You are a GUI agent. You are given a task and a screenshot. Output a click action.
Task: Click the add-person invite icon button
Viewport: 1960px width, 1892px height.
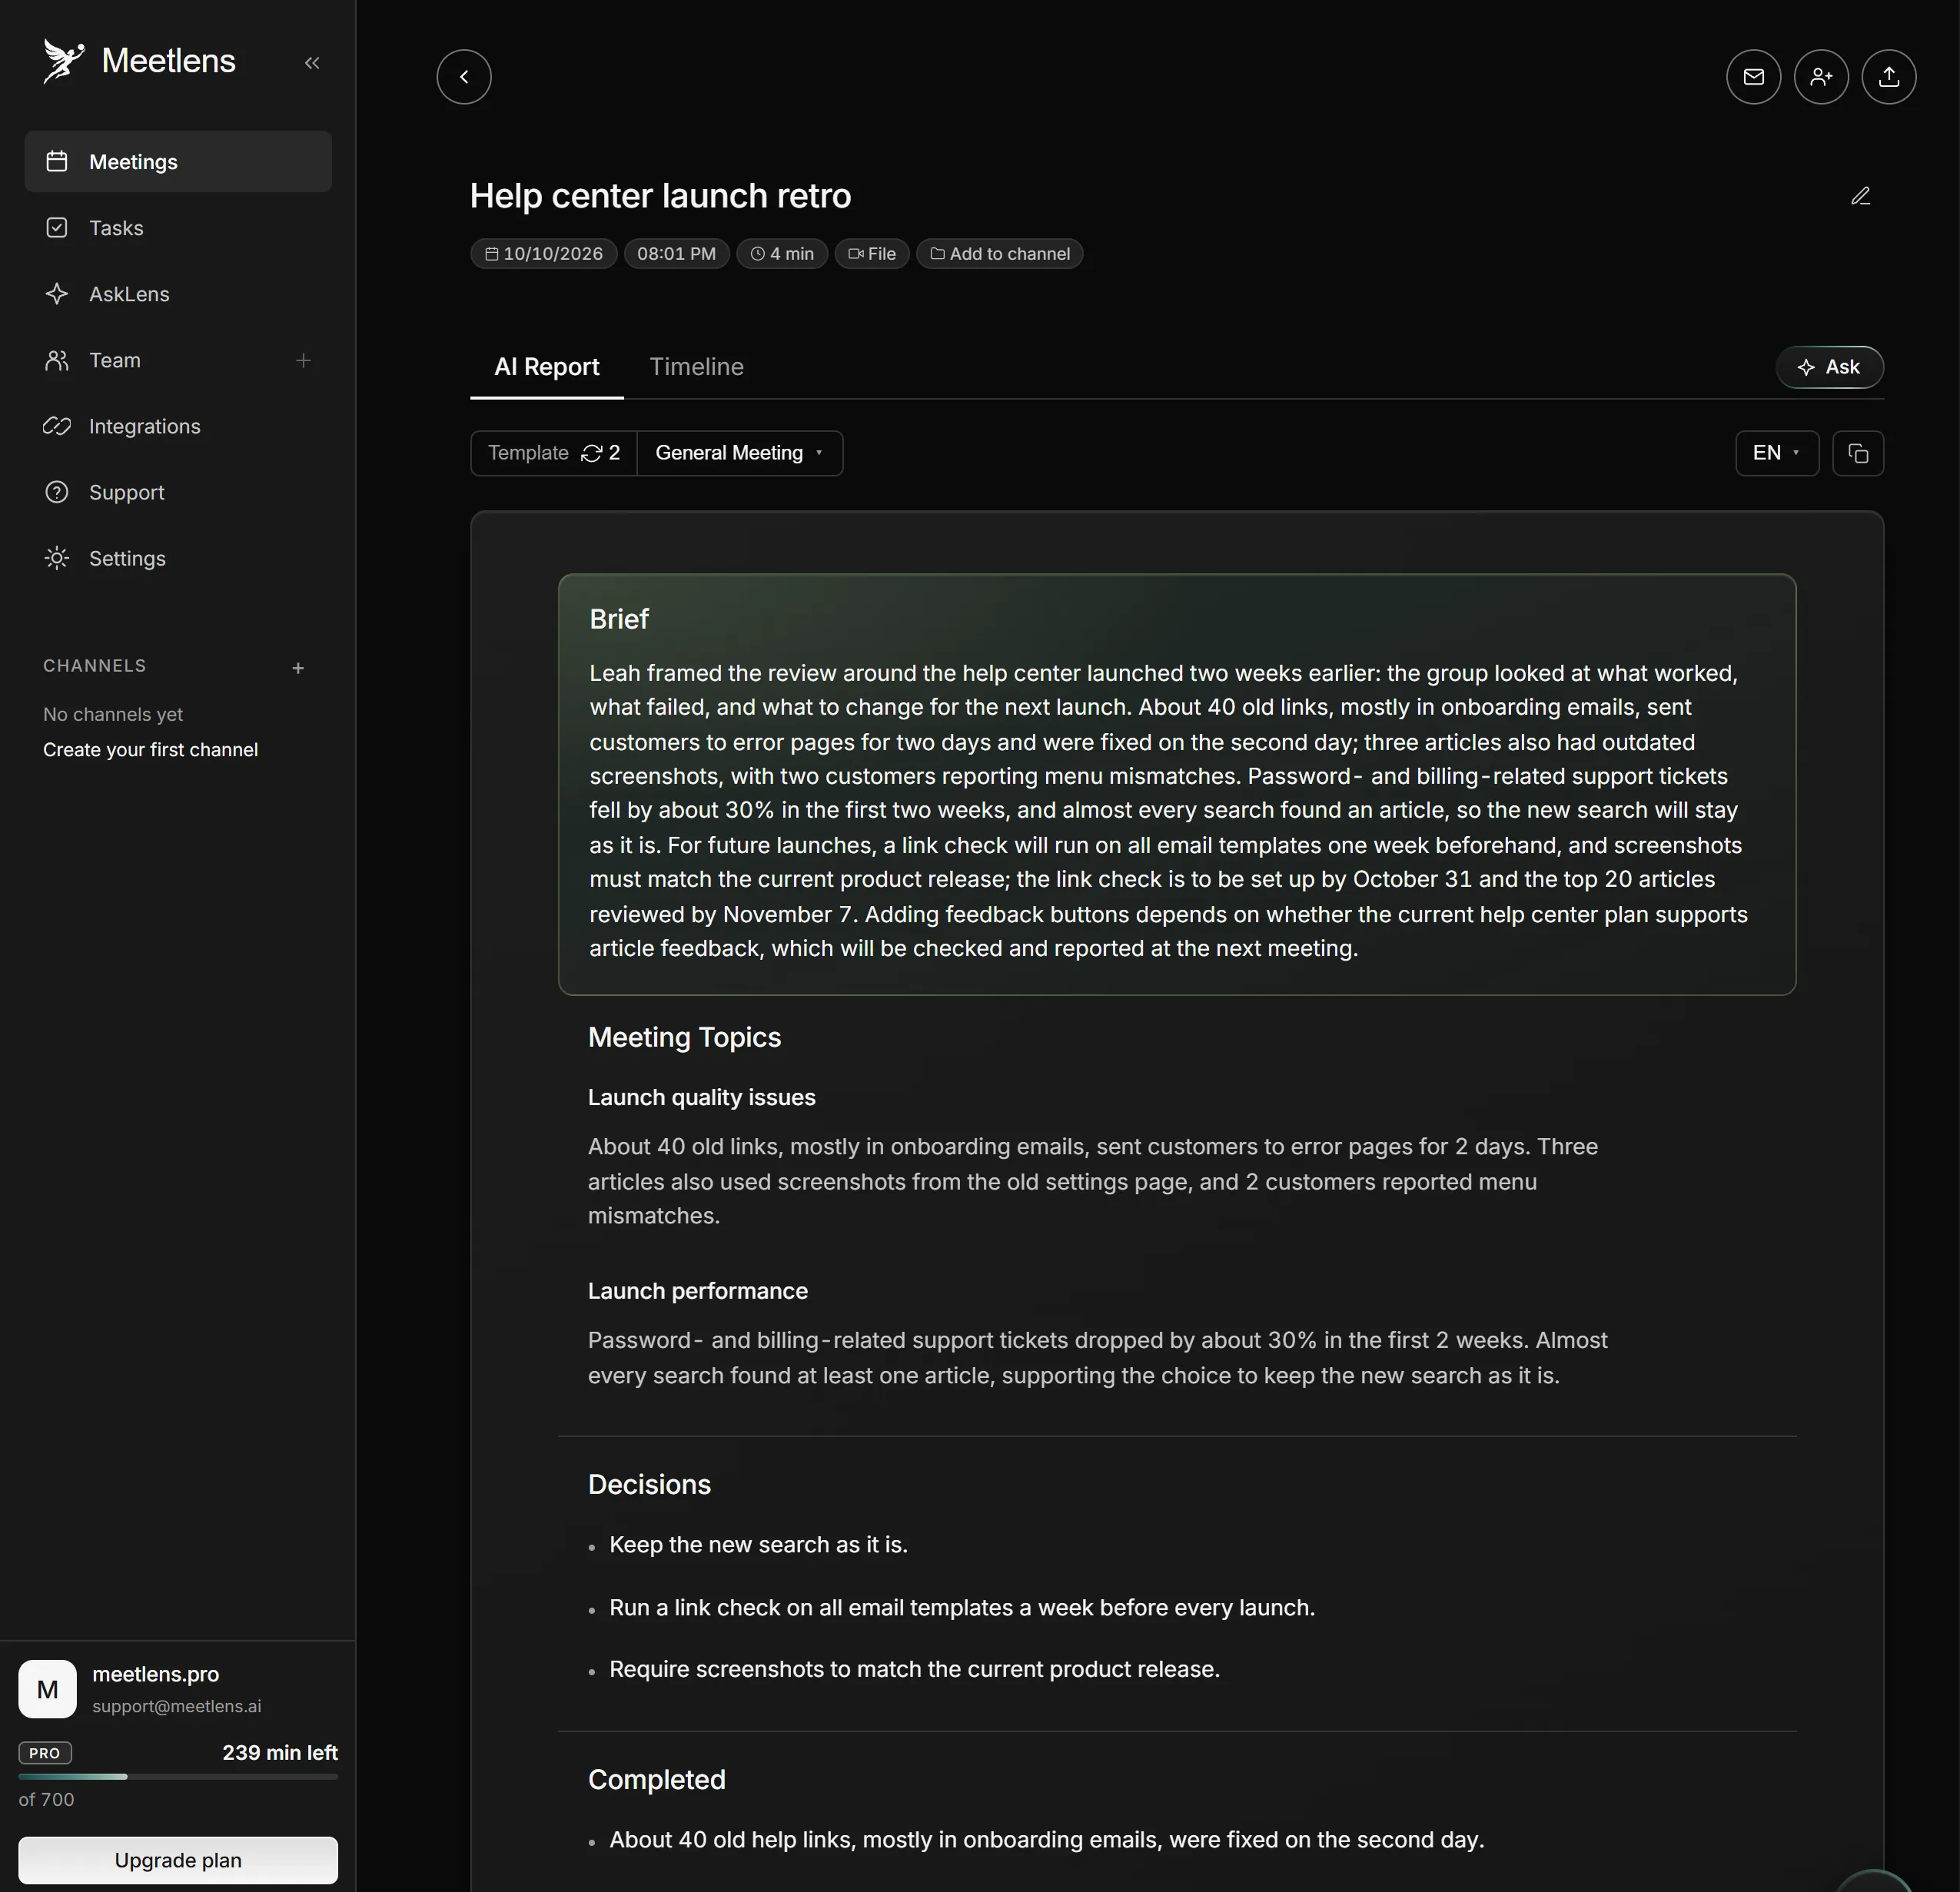[1821, 77]
